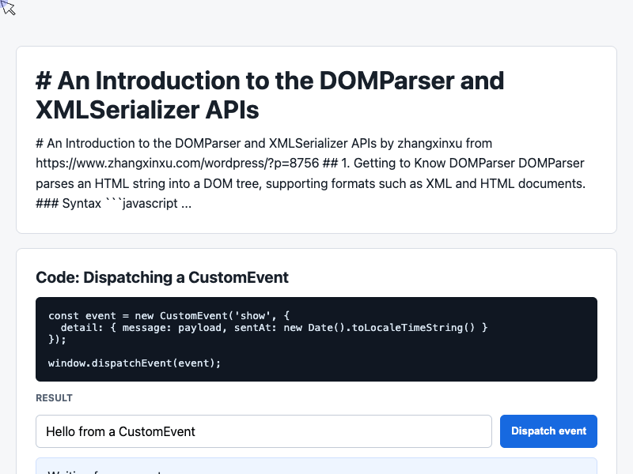Screen dimensions: 633x474
Task: Click the 'const event = new CustomEvent' line
Action: tap(169, 315)
